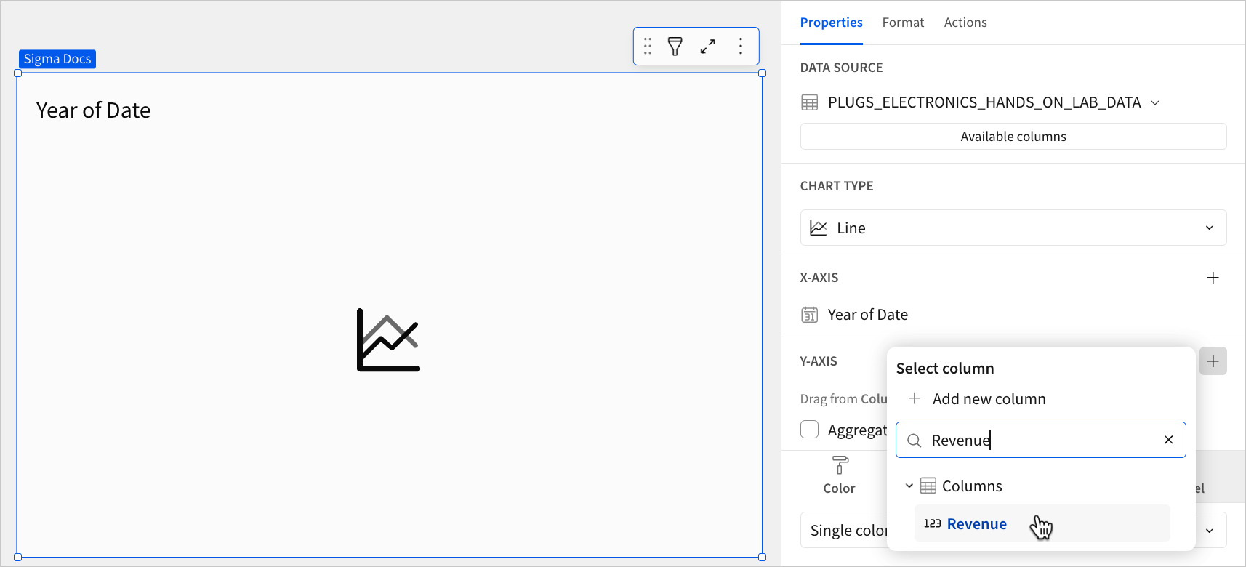1246x567 pixels.
Task: Click the maximize element icon in the toolbar
Action: click(x=707, y=46)
